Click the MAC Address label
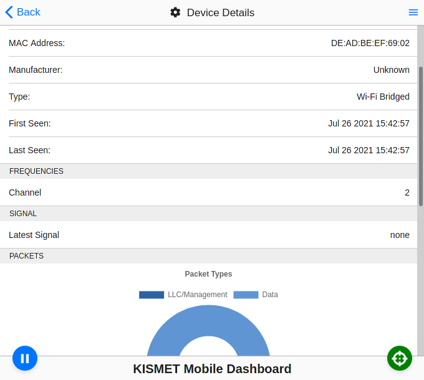Image resolution: width=424 pixels, height=380 pixels. coord(37,43)
